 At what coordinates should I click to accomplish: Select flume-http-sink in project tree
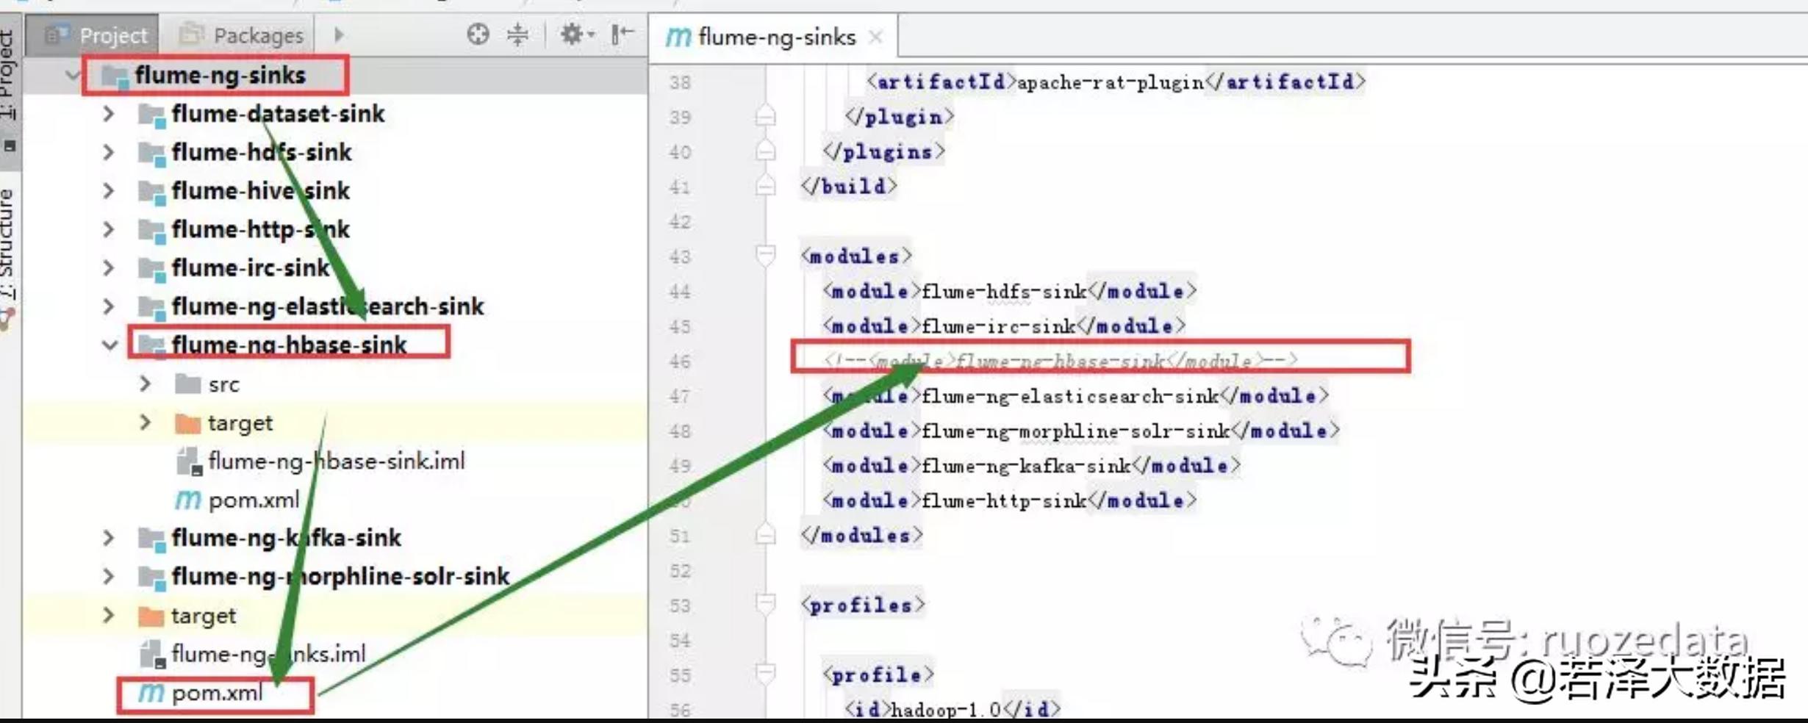(x=260, y=229)
